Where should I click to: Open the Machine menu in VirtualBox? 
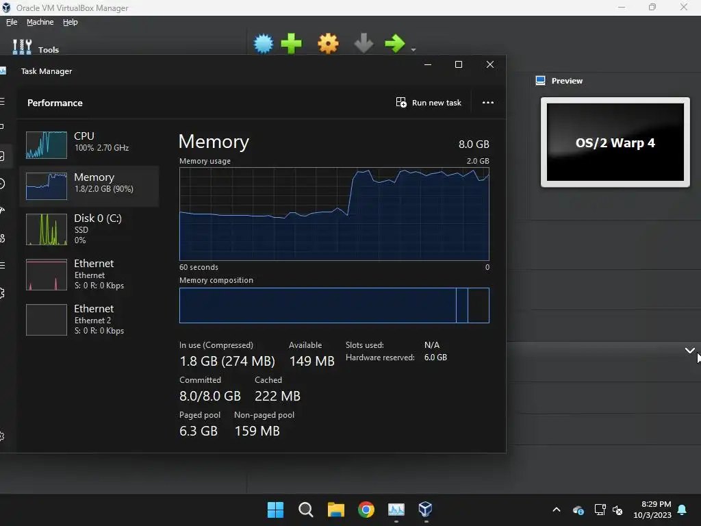point(40,22)
